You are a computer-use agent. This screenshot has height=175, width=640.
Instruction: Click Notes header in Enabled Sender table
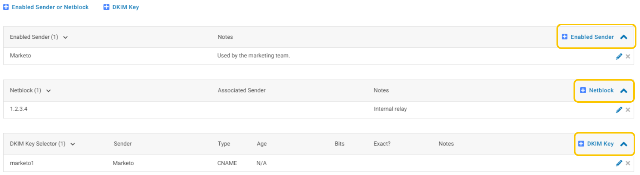pos(225,37)
